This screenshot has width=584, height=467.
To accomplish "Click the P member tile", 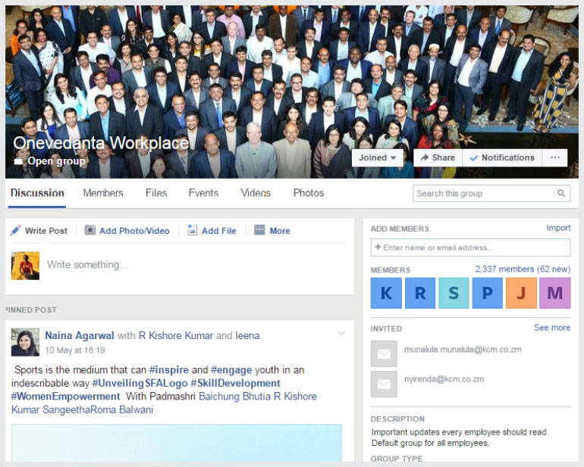I will tap(488, 293).
